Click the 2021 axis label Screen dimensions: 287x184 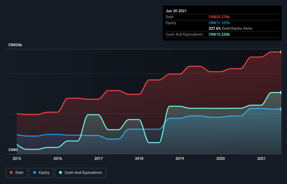click(x=261, y=158)
